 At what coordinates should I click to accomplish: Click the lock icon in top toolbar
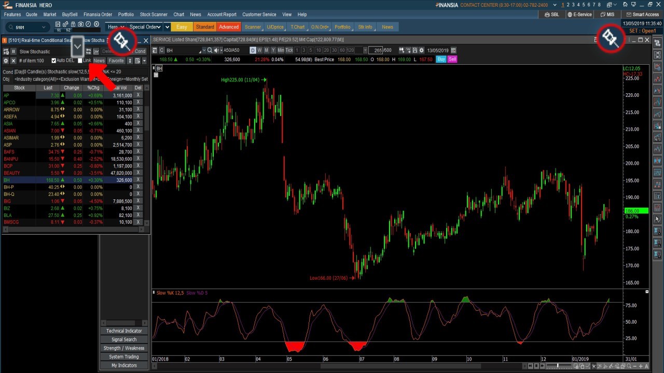[73, 24]
